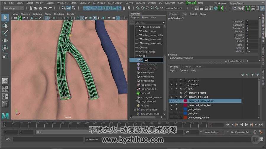
Task: Click the Open Scene folder icon
Action: coord(36,8)
